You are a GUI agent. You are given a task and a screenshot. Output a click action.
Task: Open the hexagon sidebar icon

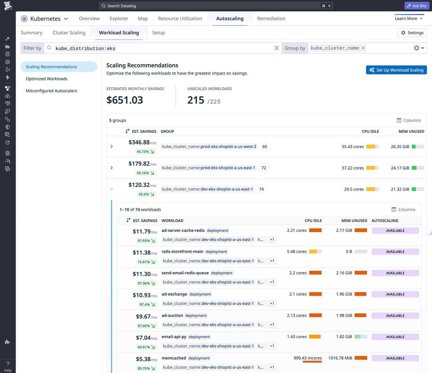(8, 62)
